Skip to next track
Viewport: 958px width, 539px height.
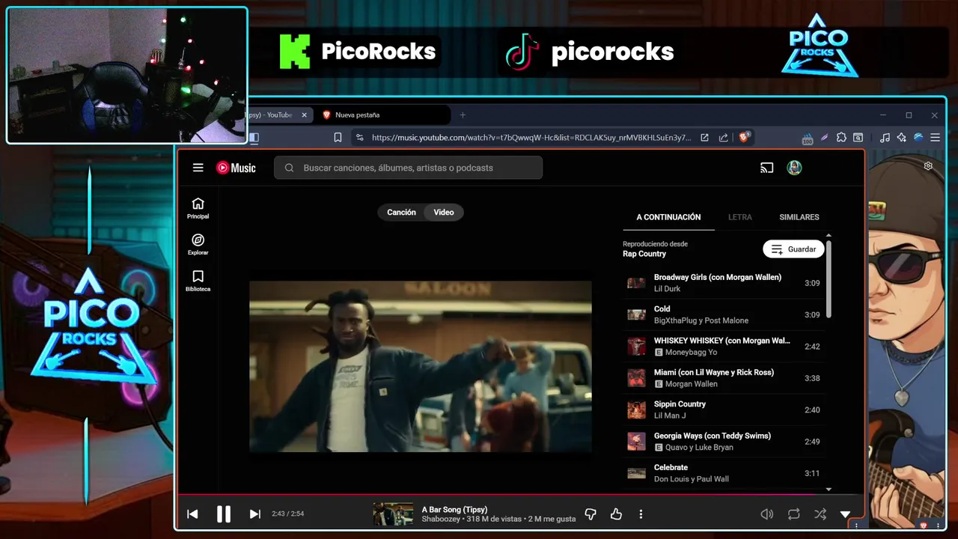pyautogui.click(x=254, y=514)
